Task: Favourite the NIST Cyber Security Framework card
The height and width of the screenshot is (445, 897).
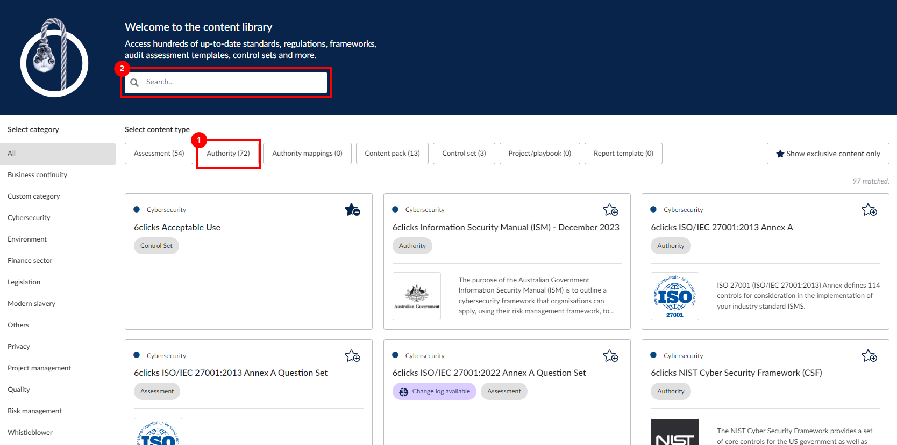Action: pos(870,355)
